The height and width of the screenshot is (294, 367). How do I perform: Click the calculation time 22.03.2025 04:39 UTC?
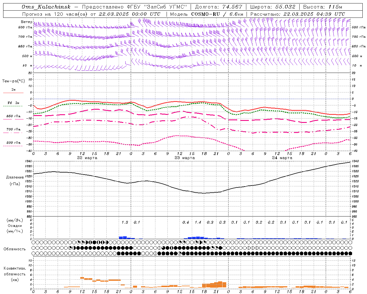pos(314,14)
